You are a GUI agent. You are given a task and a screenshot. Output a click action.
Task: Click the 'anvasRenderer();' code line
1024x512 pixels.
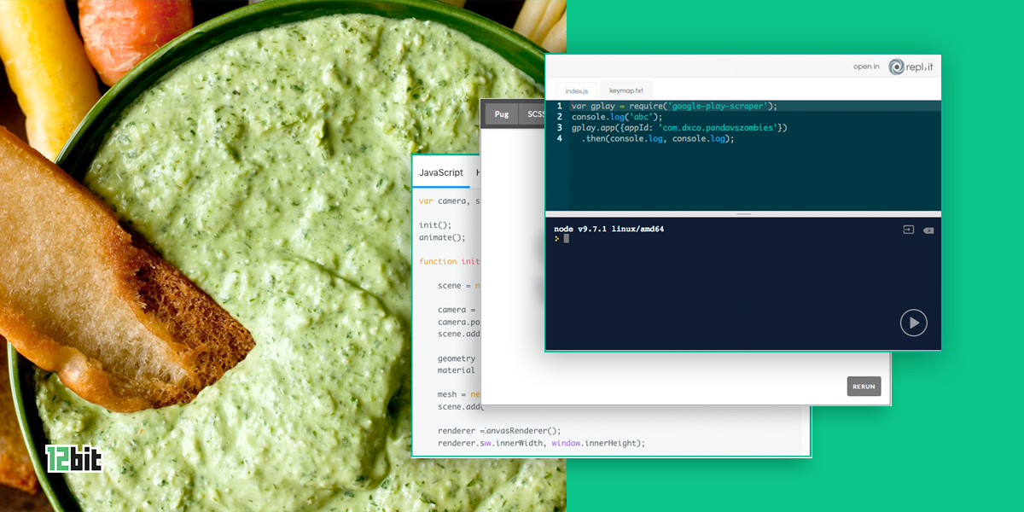pyautogui.click(x=500, y=431)
